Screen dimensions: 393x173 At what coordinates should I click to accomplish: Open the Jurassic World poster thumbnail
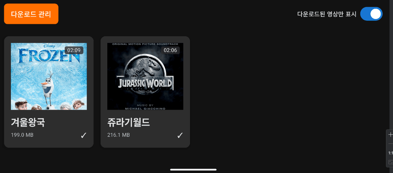point(145,76)
